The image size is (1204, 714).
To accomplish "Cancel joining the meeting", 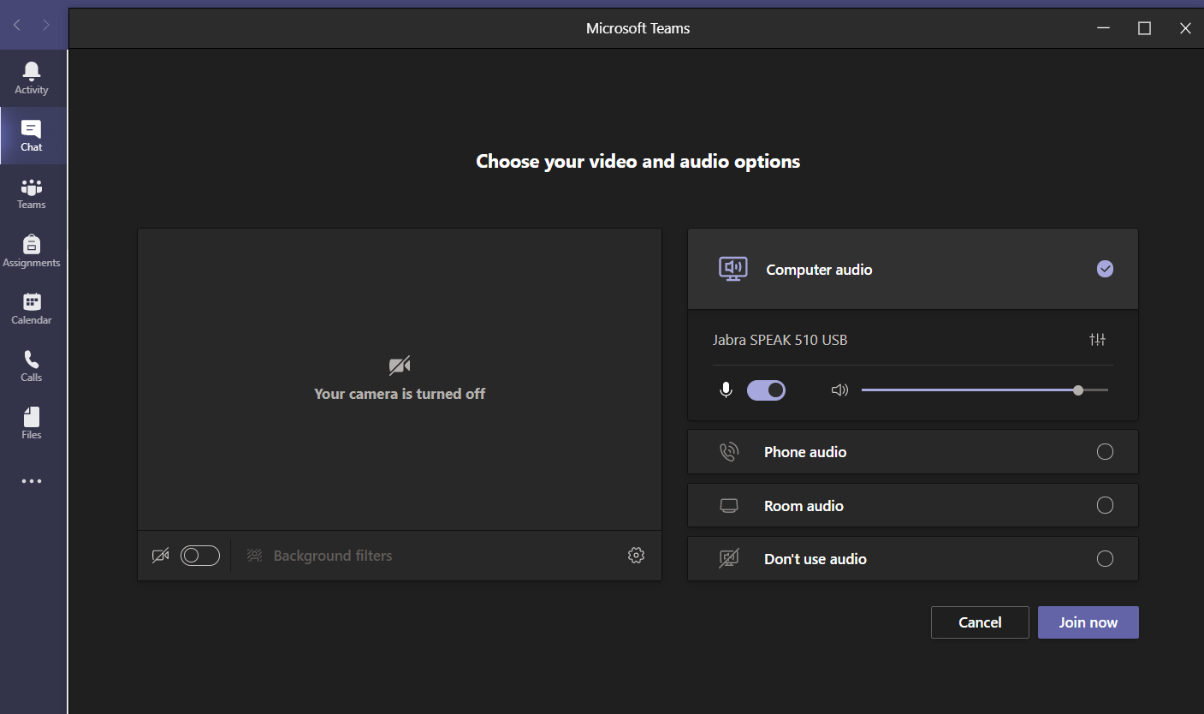I will (x=980, y=622).
